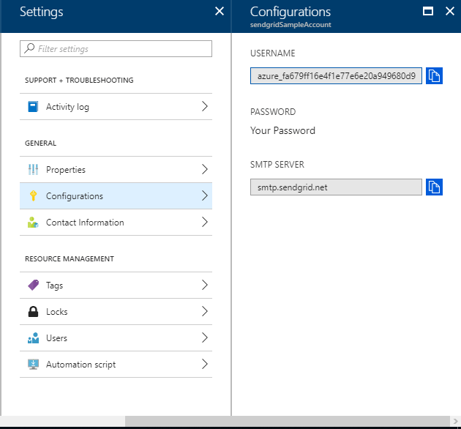Click the Users people icon
461x429 pixels.
(33, 337)
